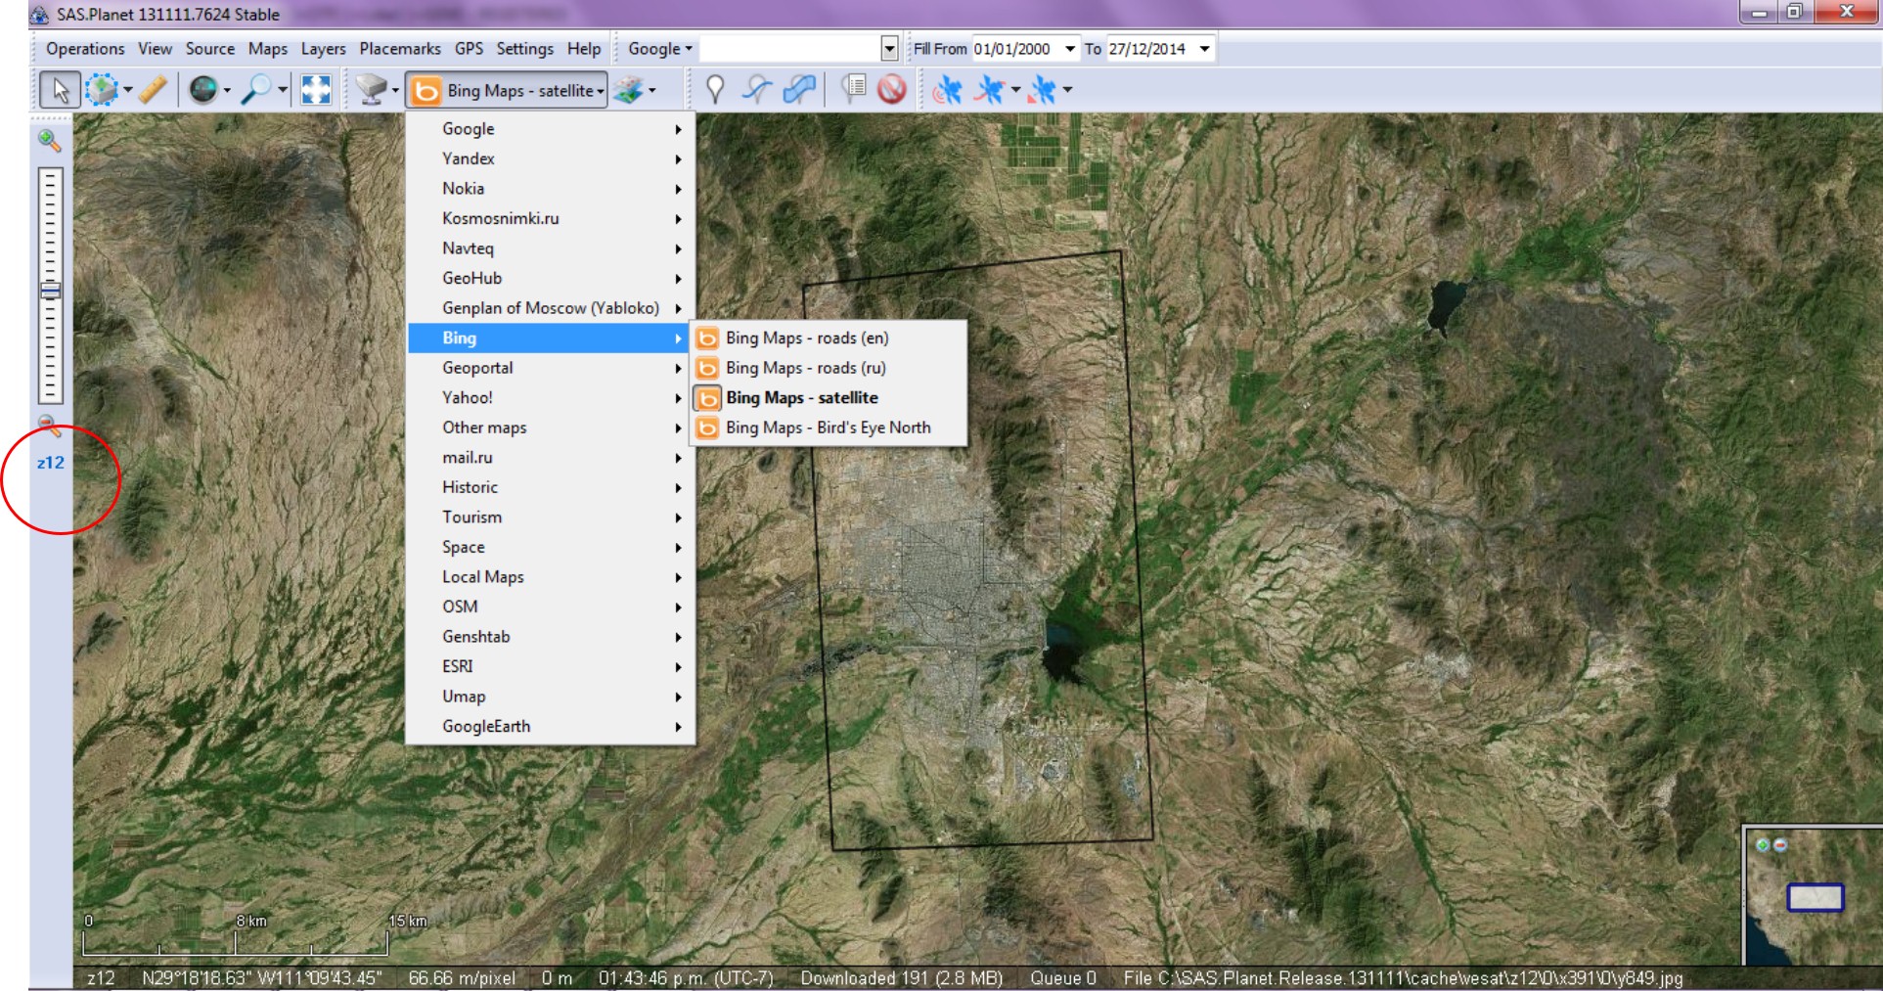
Task: Click the tile source cache icon
Action: (x=371, y=90)
